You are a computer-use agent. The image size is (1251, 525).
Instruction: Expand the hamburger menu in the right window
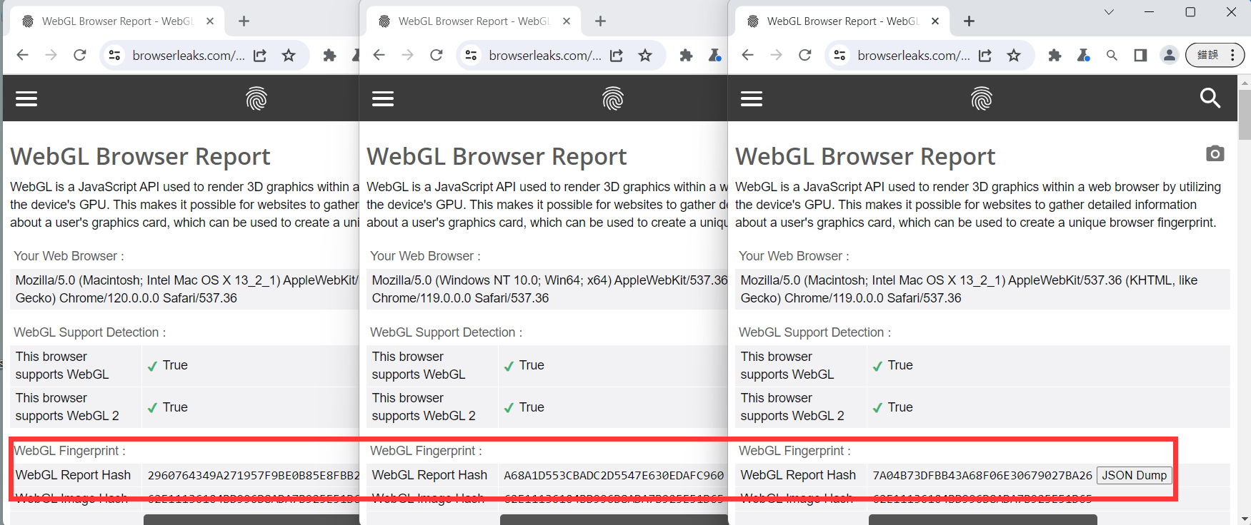[752, 98]
